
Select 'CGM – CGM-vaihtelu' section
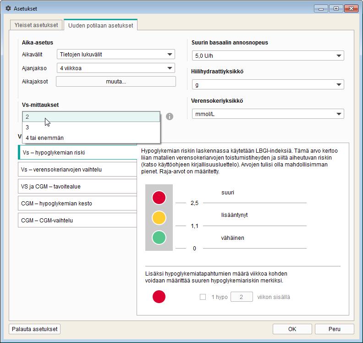click(77, 220)
